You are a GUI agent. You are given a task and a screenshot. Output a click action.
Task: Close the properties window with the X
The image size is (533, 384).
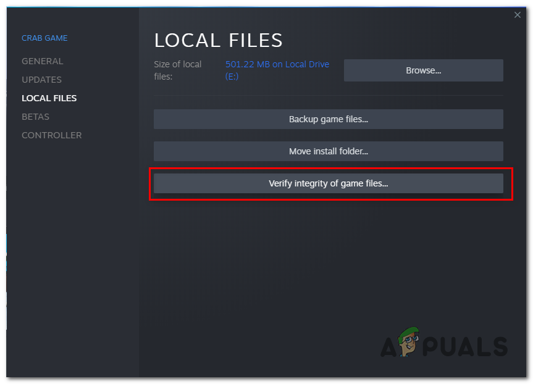pyautogui.click(x=517, y=15)
